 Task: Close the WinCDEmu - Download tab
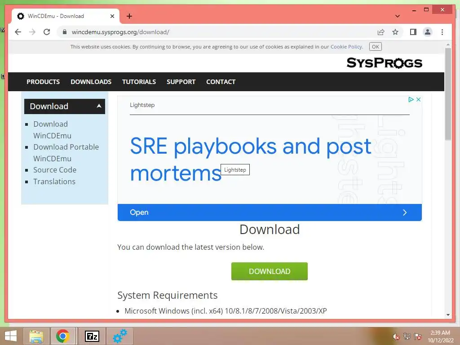click(x=112, y=16)
